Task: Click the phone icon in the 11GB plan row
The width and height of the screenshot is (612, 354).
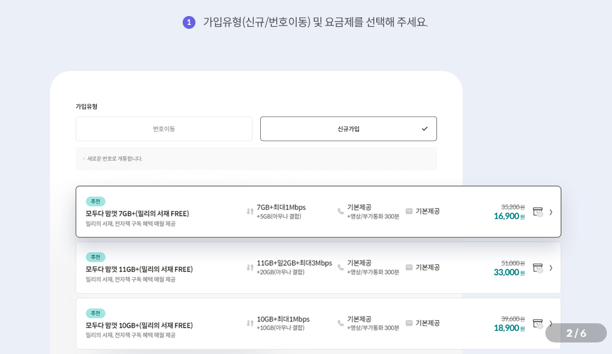Action: [341, 268]
